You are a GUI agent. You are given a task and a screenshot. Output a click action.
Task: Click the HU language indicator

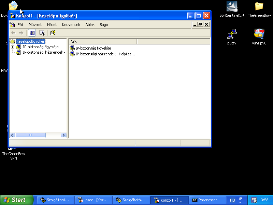tap(232, 200)
